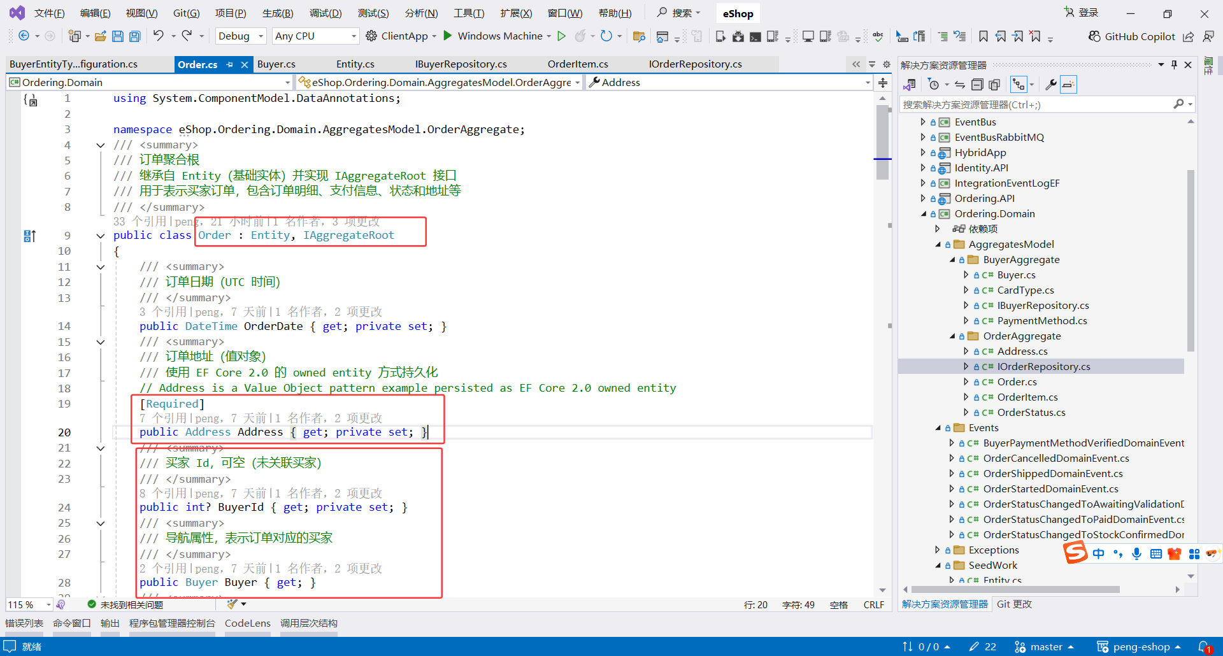Open the 115 % zoom dropdown
This screenshot has height=656, width=1223.
pos(29,604)
